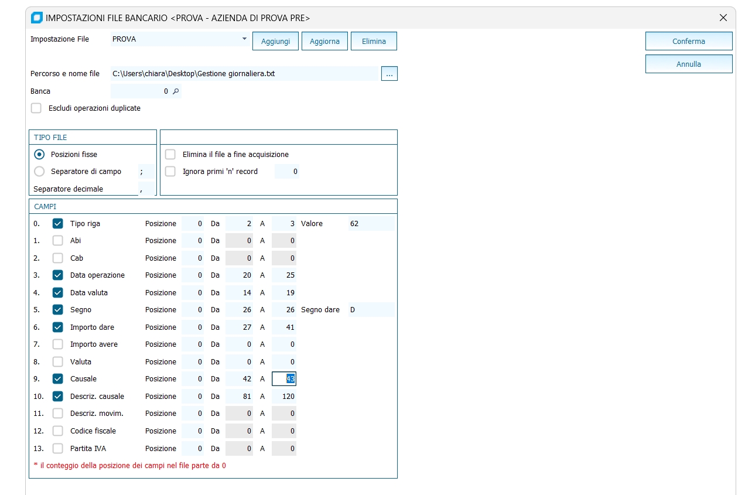745x495 pixels.
Task: Expand the Impostazione File dropdown
Action: click(x=244, y=39)
